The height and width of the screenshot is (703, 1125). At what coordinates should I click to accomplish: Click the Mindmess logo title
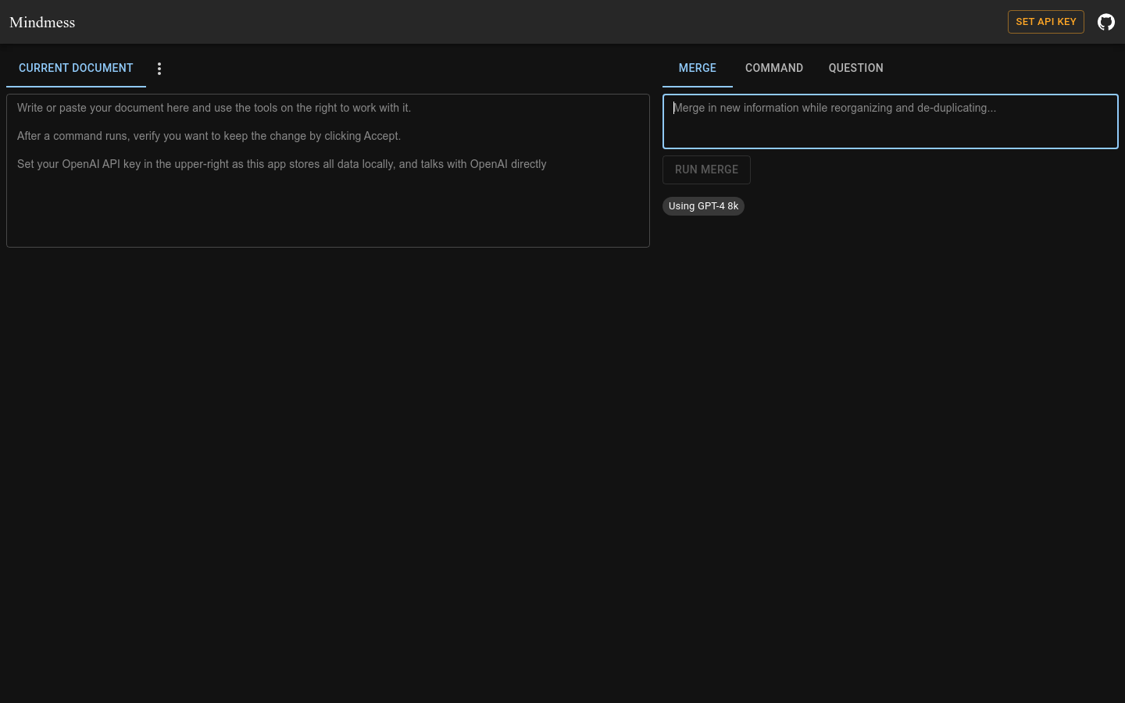[x=42, y=22]
